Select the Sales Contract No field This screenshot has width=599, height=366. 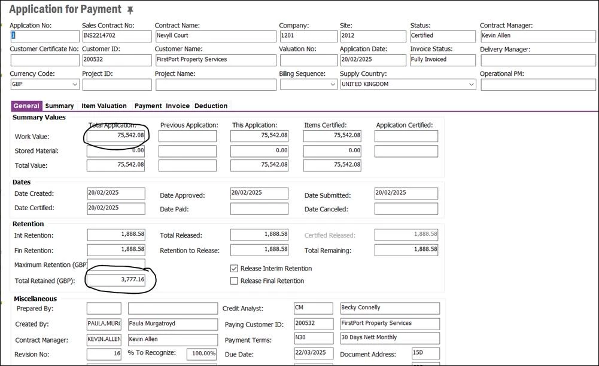pos(117,36)
